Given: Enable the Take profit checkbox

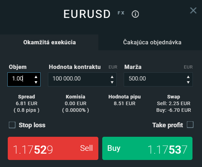Looking at the screenshot, I should [190, 124].
